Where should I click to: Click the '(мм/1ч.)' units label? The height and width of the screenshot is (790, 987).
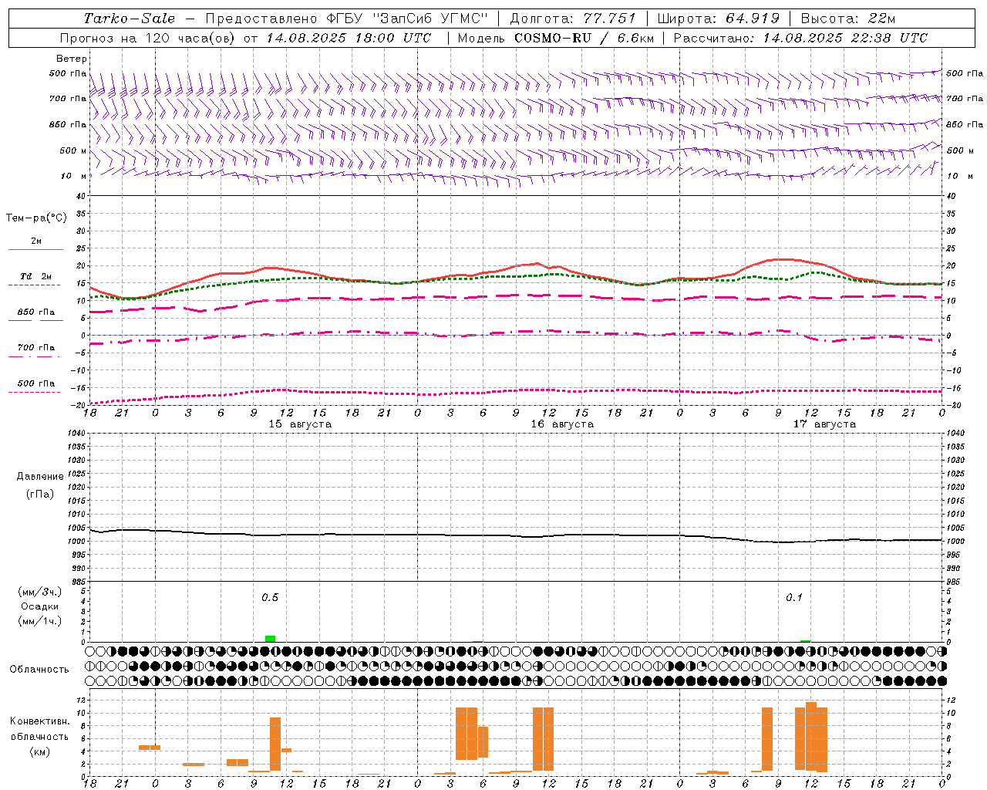tap(40, 621)
